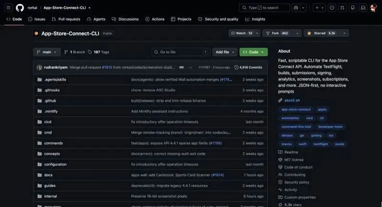Click the commit history clock icon

pyautogui.click(x=236, y=67)
